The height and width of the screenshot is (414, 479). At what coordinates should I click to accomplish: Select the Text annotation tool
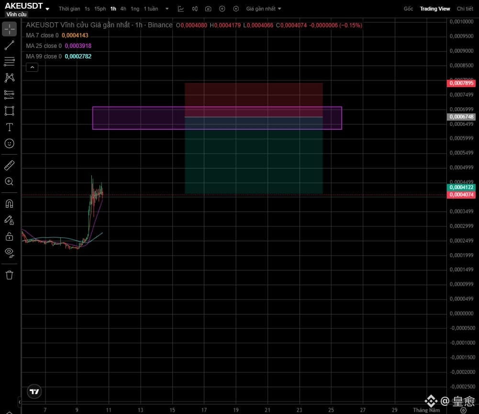(x=10, y=127)
